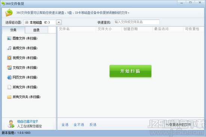Viewport: 206px width, 137px height.
Task: Sort by the 文件名 column header
Action: [x=77, y=29]
